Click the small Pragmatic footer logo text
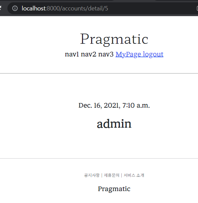This screenshot has width=198, height=203. pos(114,189)
